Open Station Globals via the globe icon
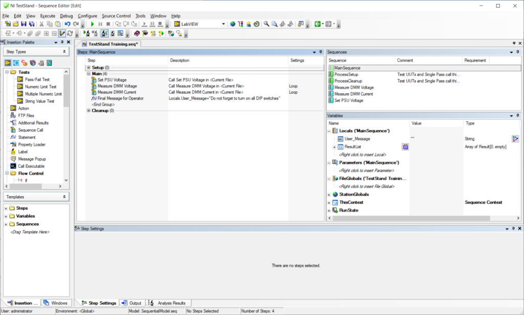The image size is (524, 315). point(233,24)
